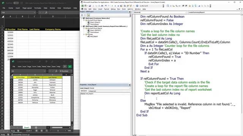Collapse VBAProject (Customer Name.xlsx) node
Image resolution: width=243 pixels, height=136 pixels.
tap(82, 18)
